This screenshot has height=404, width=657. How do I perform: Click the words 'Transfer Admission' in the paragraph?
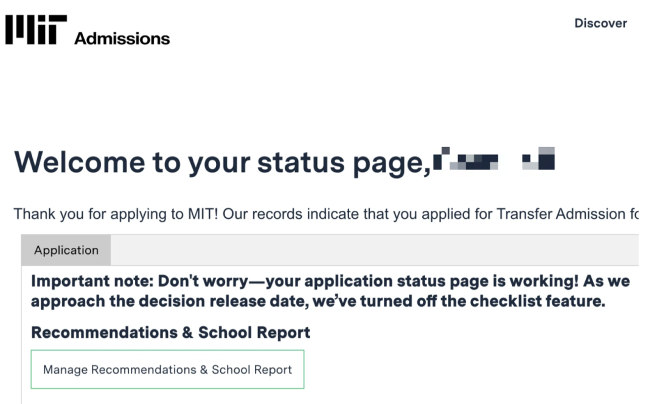click(561, 214)
